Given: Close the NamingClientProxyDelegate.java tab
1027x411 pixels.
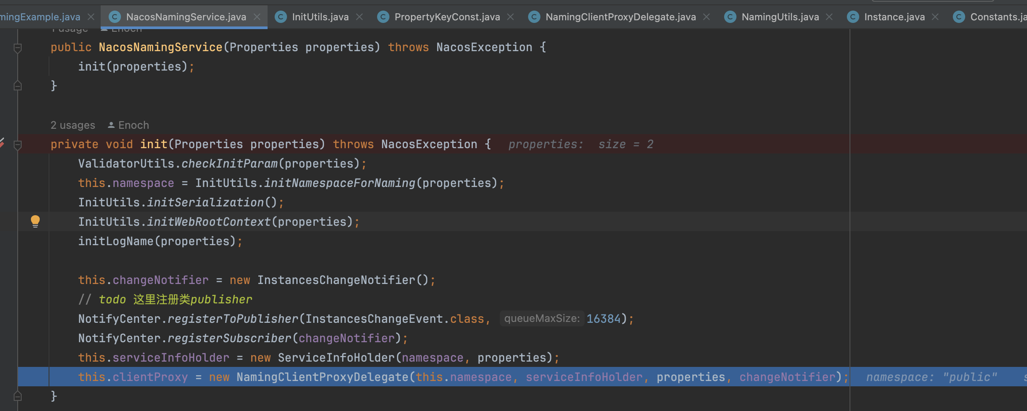Looking at the screenshot, I should tap(706, 17).
